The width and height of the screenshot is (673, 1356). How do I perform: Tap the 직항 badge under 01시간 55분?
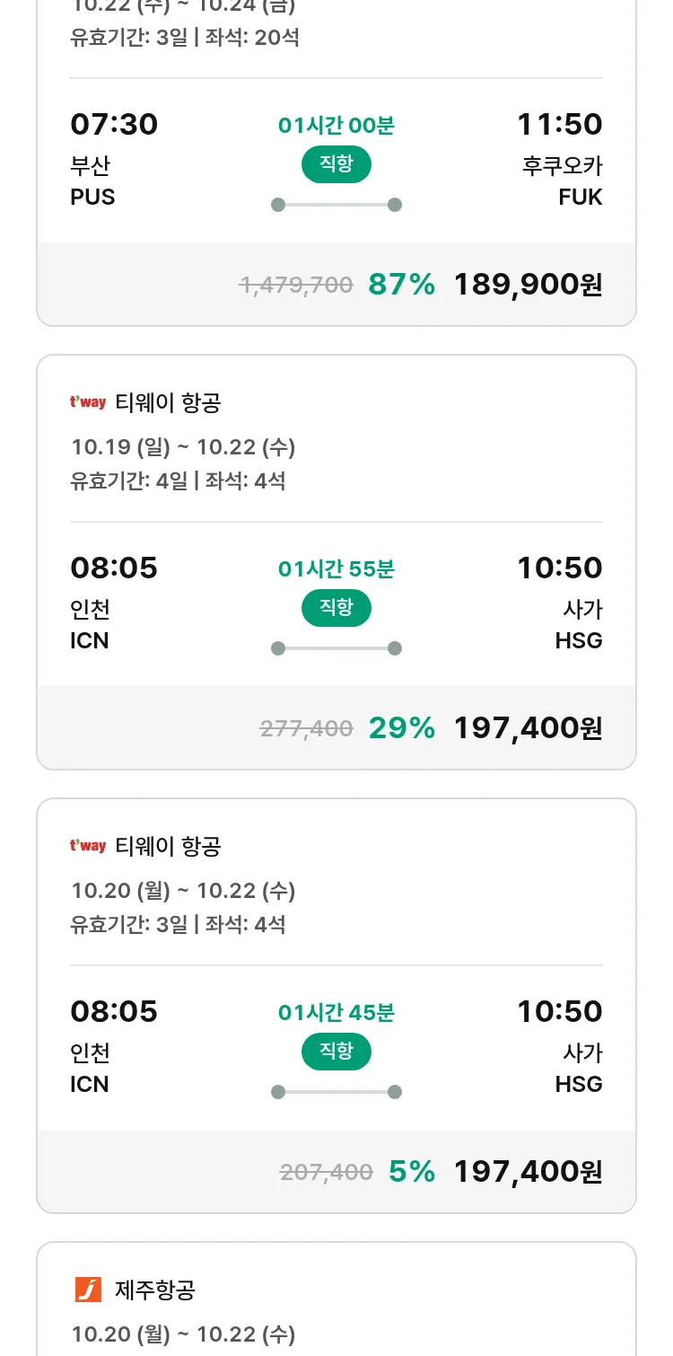(336, 608)
